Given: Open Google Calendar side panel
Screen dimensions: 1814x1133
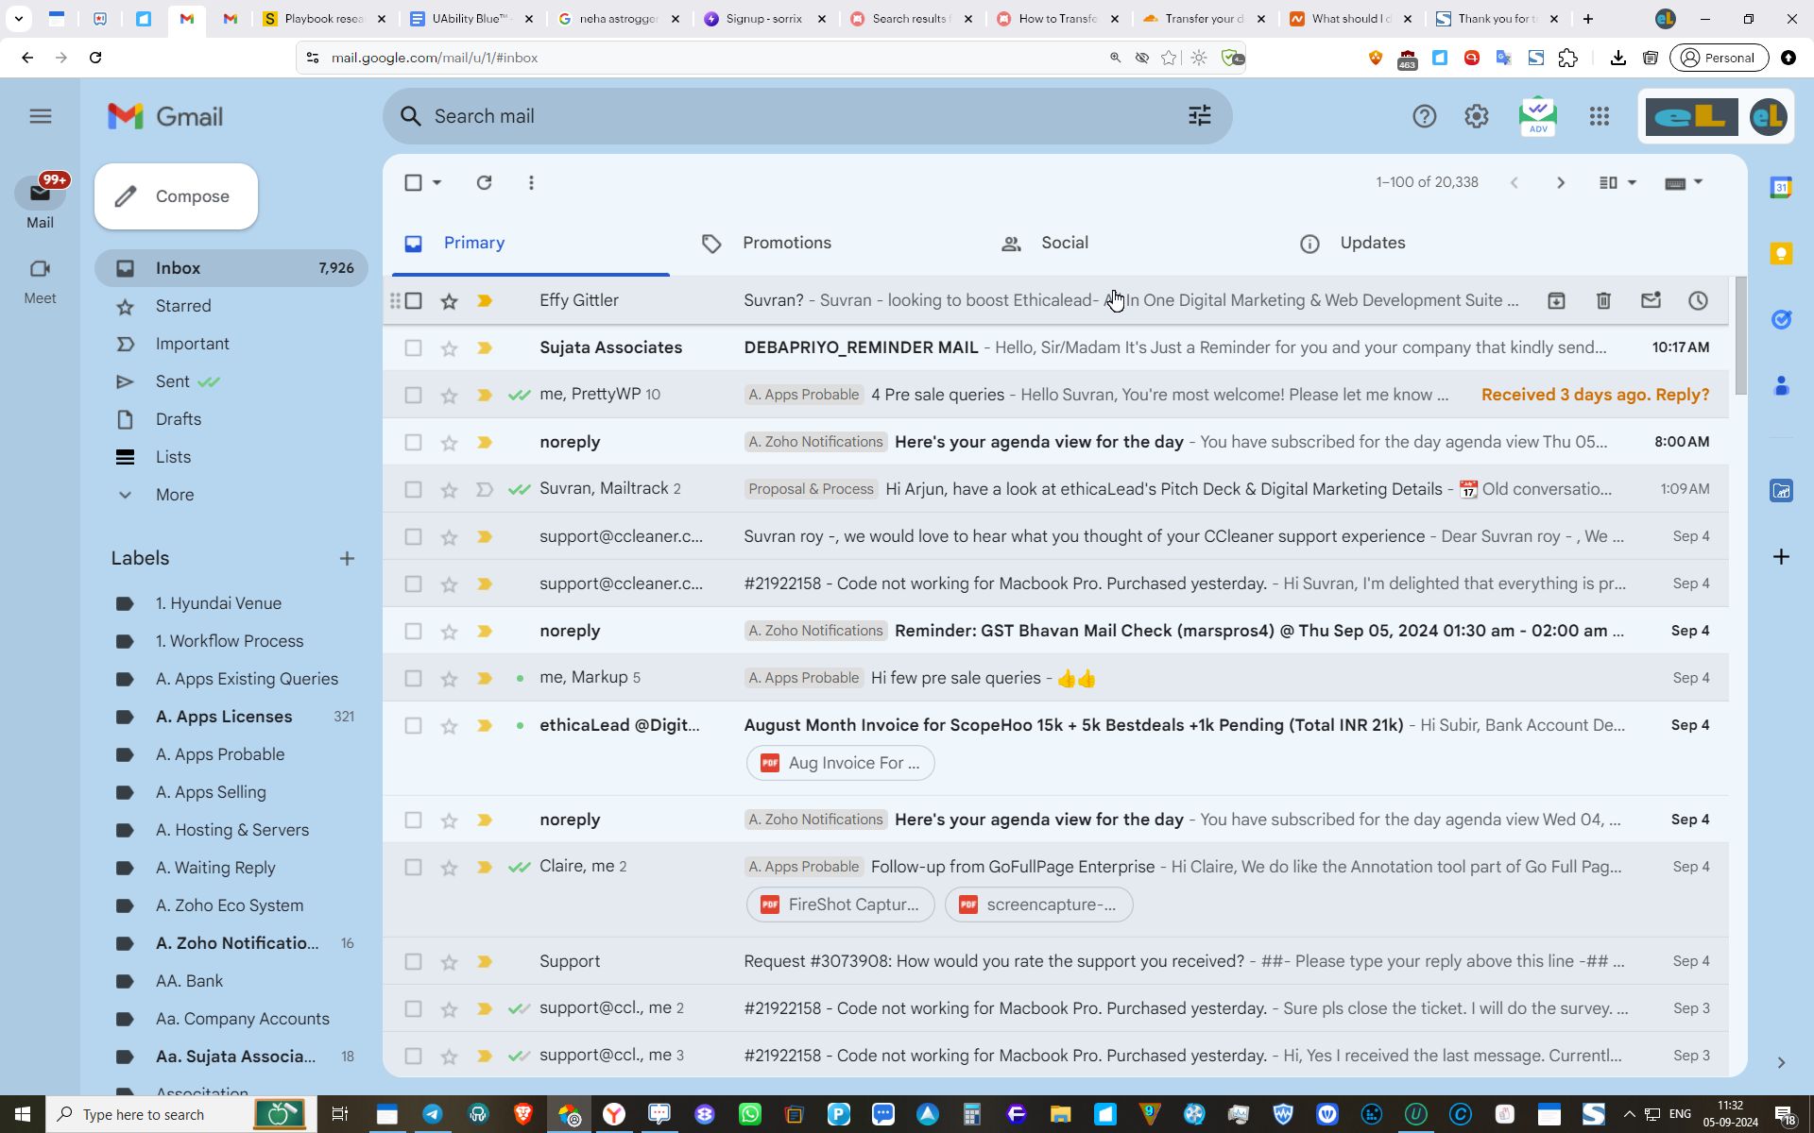Looking at the screenshot, I should 1781,187.
